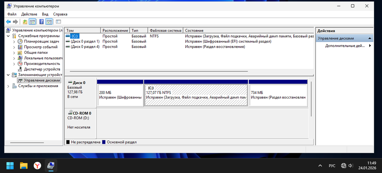The width and height of the screenshot is (382, 173).
Task: Open Дополнительные действия submenu in Actions pane
Action: click(x=348, y=46)
